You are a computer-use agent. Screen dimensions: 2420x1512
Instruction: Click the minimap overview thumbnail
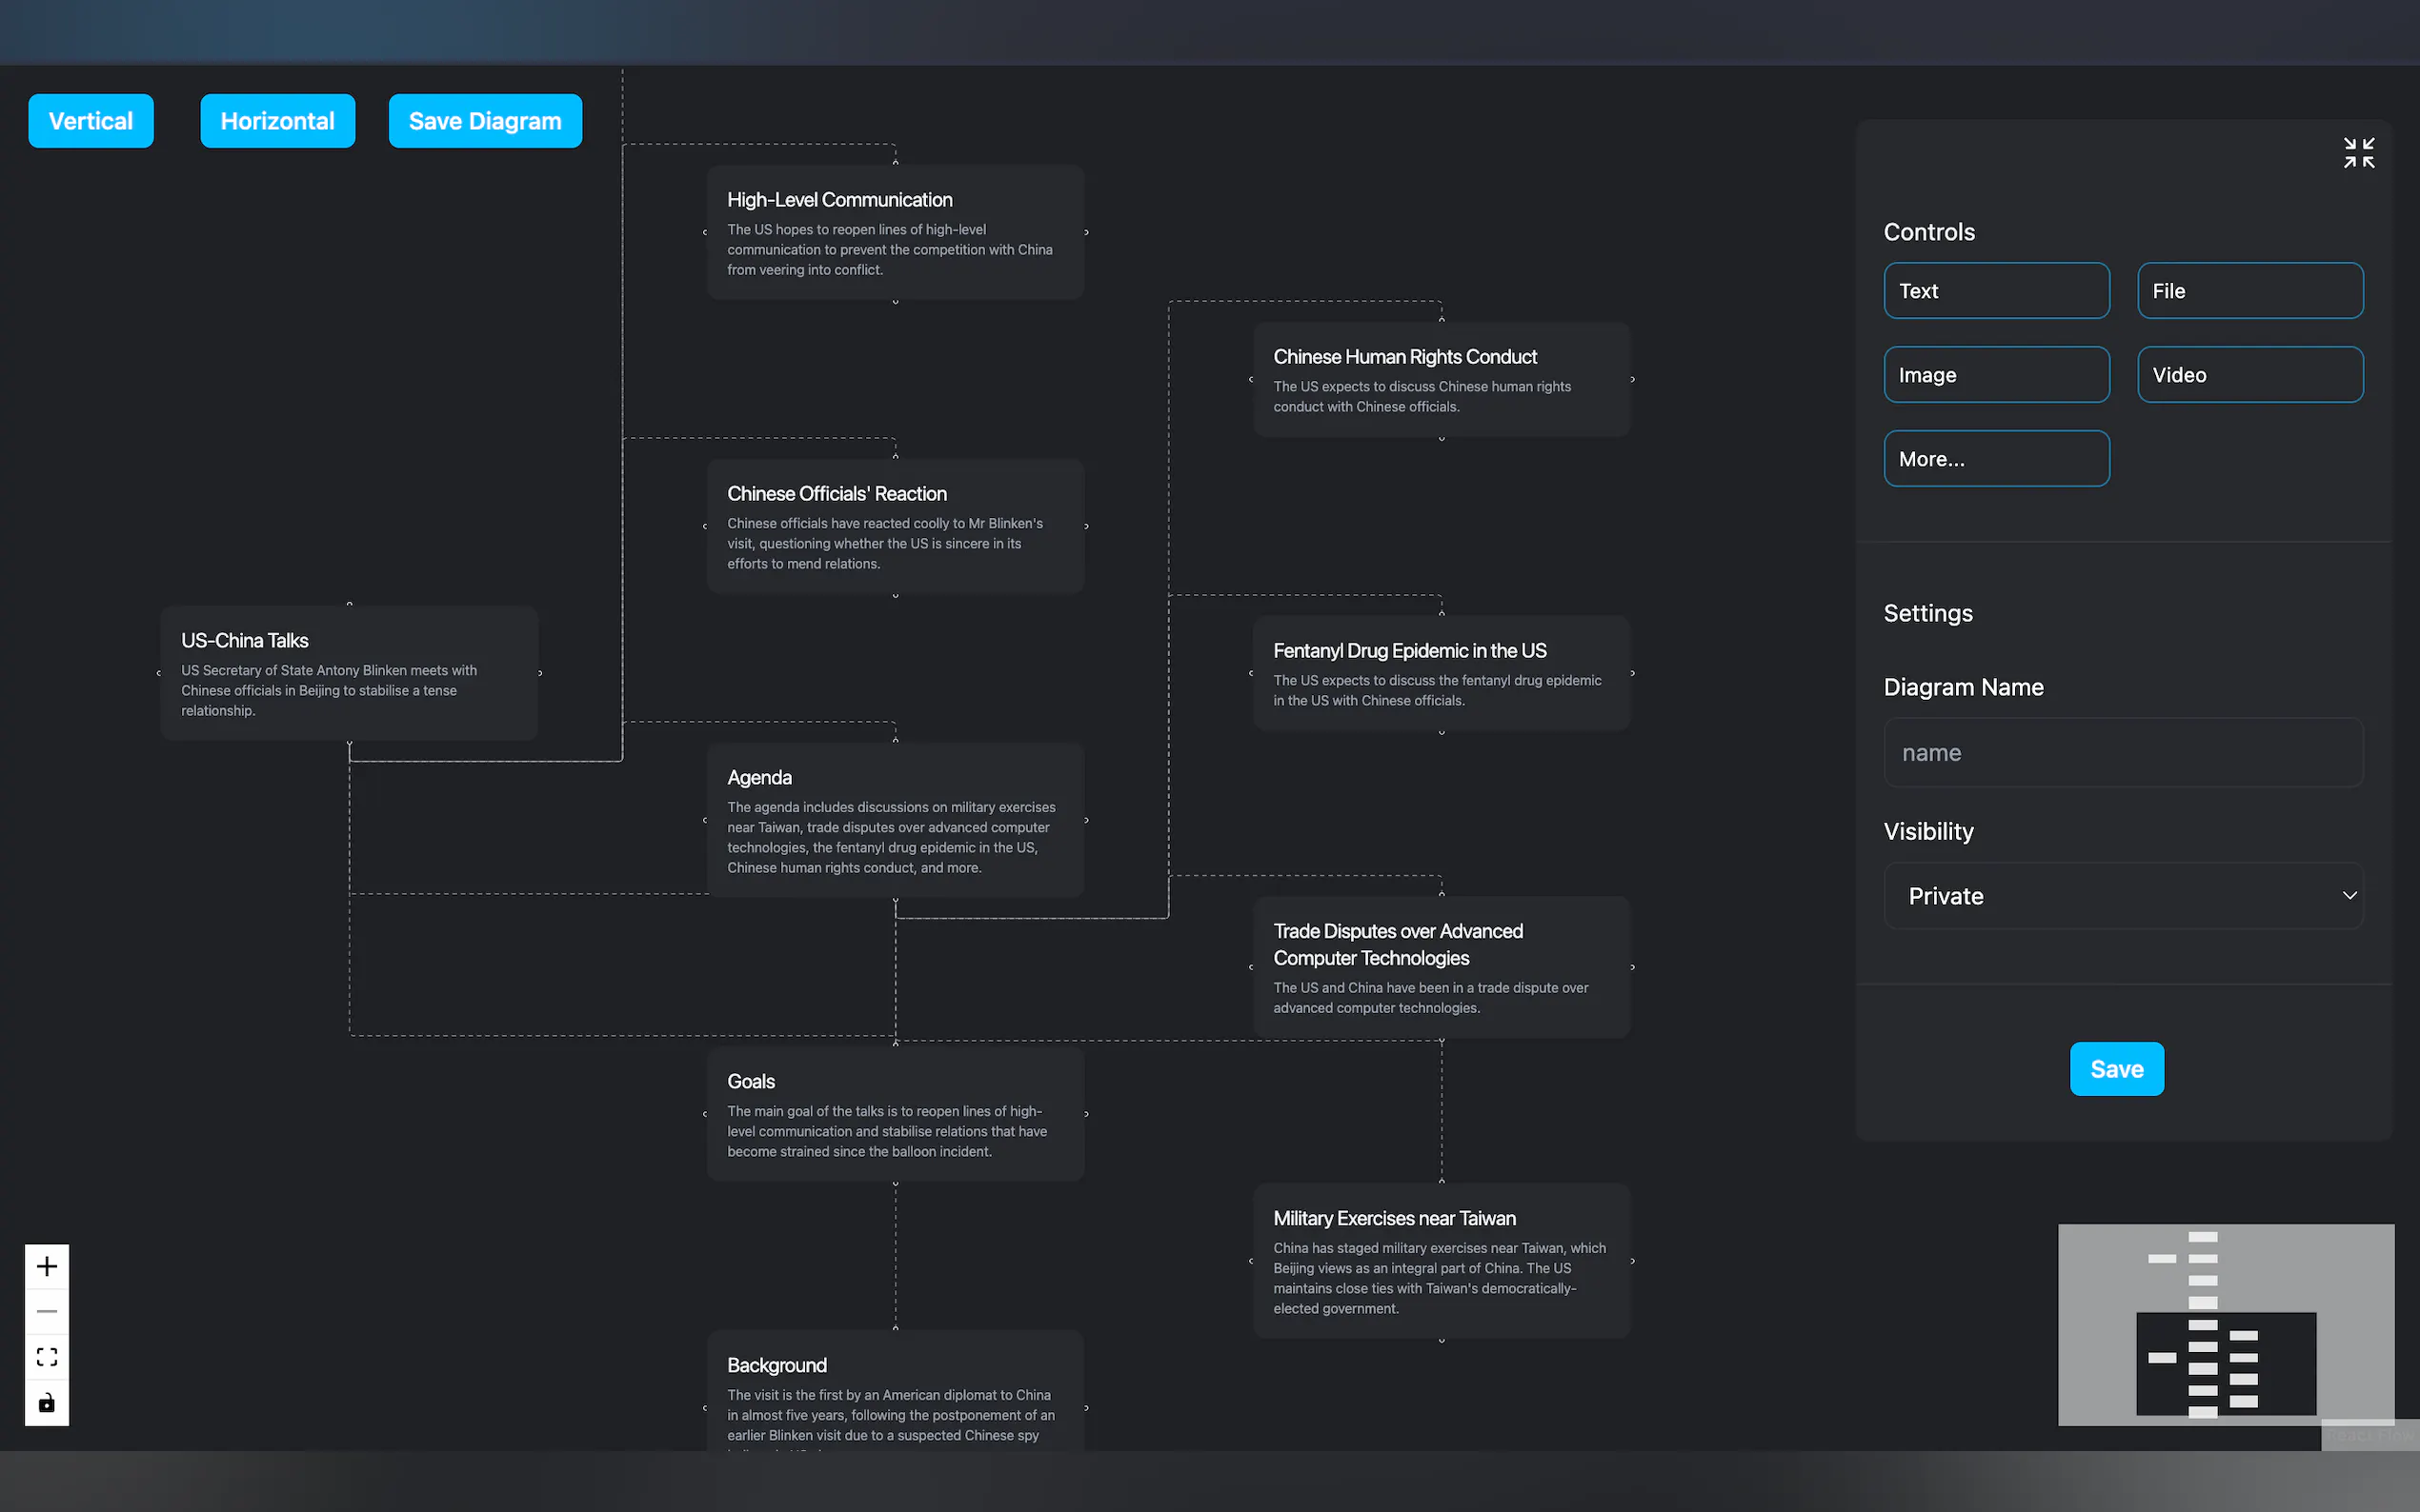tap(2225, 1324)
